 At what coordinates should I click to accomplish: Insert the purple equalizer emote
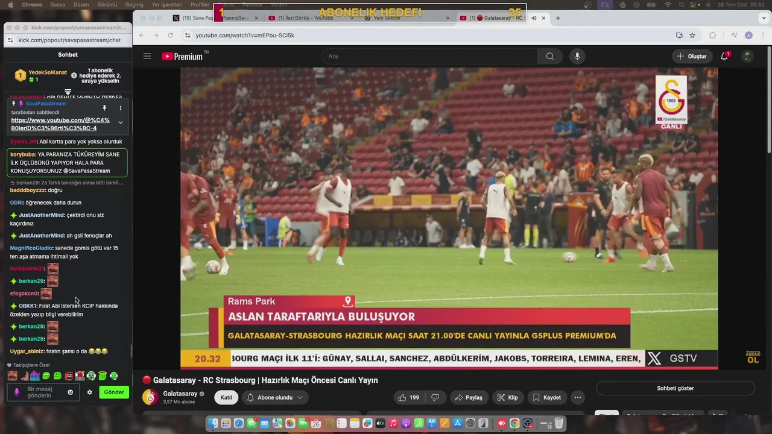[x=35, y=376]
